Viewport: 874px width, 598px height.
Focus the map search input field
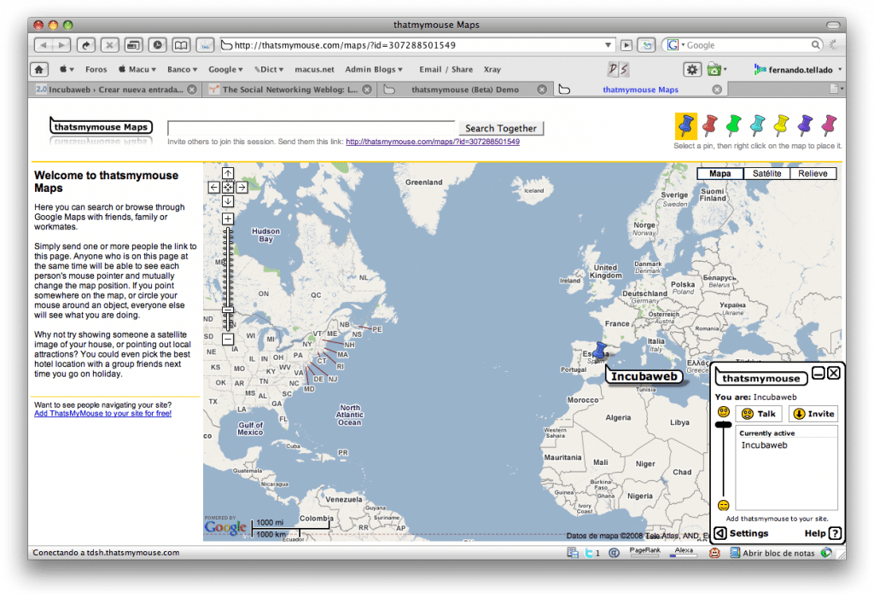click(311, 128)
